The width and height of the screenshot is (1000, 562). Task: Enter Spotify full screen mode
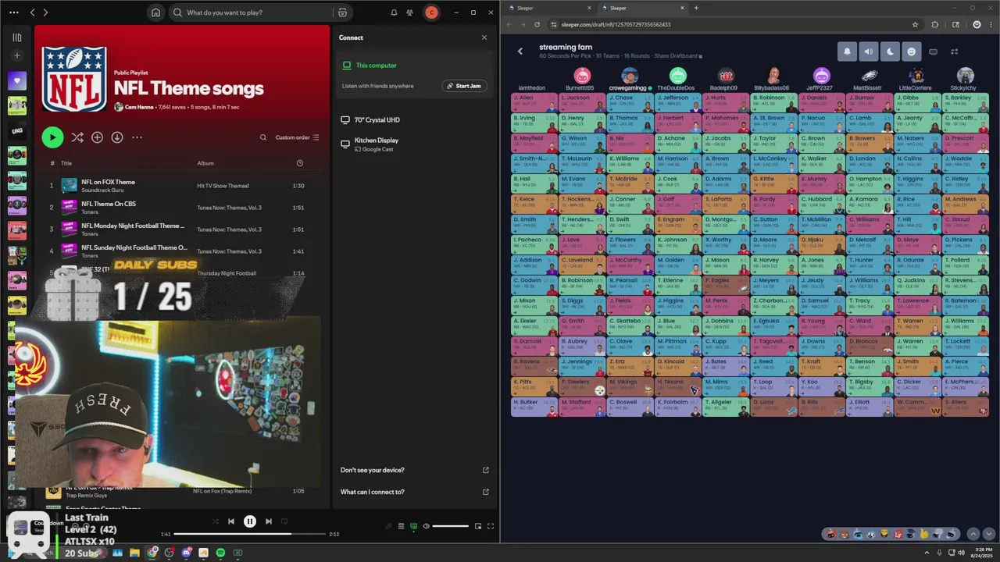[x=491, y=526]
